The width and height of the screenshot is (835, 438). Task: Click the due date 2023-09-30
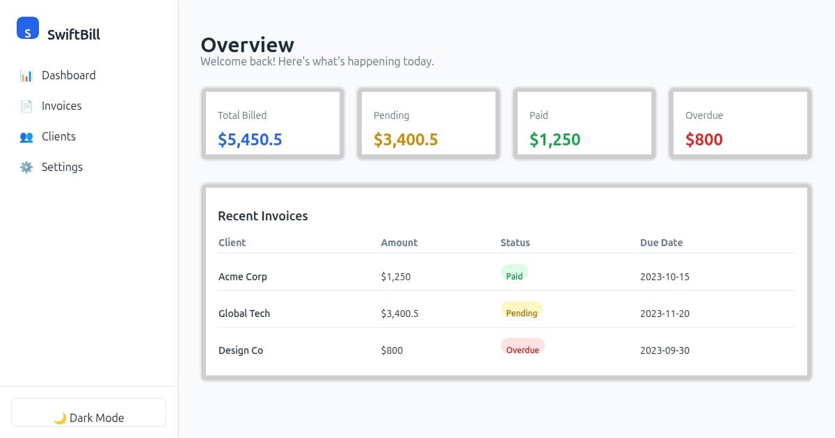click(x=665, y=350)
